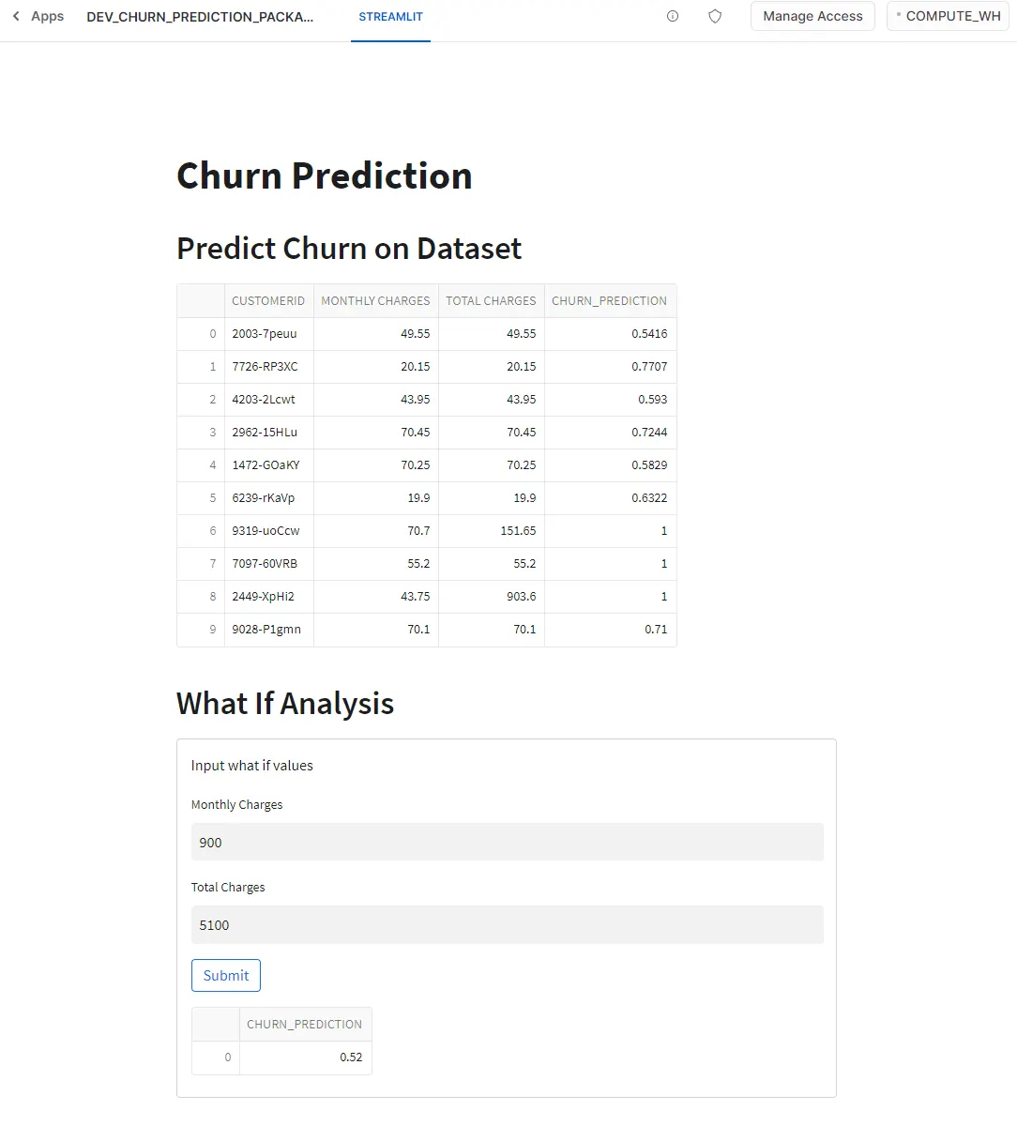Viewport: 1017px width, 1126px height.
Task: Focus the Monthly Charges input showing 900
Action: tap(507, 842)
